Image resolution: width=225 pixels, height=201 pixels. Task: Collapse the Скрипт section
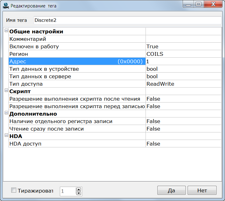6,91
